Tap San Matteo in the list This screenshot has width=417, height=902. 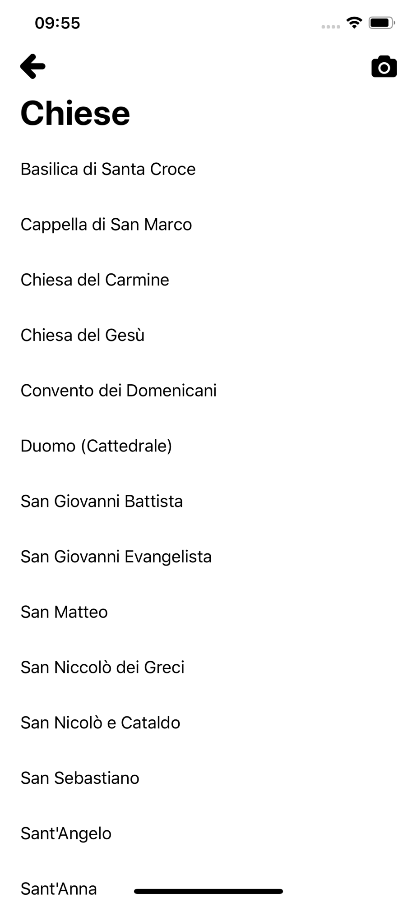tap(64, 612)
